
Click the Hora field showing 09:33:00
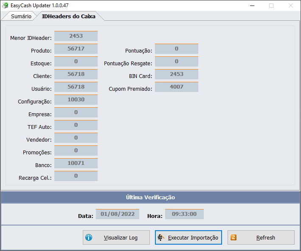click(x=184, y=214)
